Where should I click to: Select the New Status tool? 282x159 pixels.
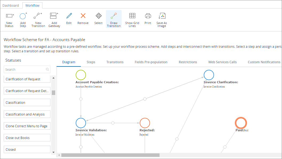(9, 19)
